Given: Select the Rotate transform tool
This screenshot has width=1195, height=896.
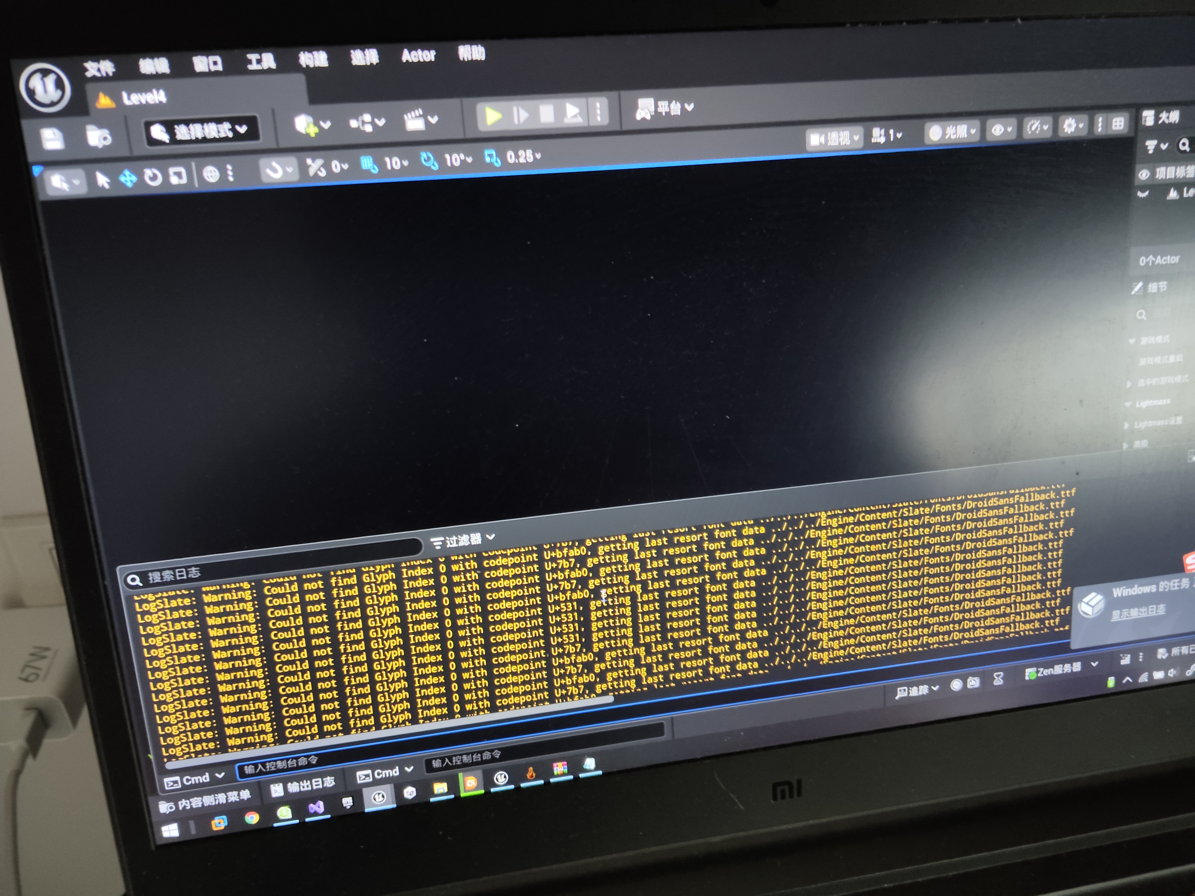Looking at the screenshot, I should coord(153,177).
